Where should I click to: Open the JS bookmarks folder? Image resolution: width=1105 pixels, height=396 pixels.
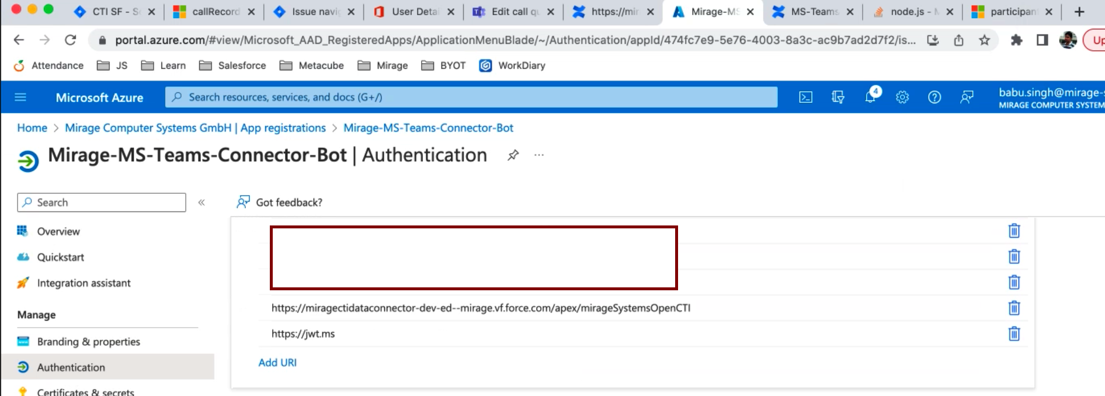pyautogui.click(x=112, y=65)
